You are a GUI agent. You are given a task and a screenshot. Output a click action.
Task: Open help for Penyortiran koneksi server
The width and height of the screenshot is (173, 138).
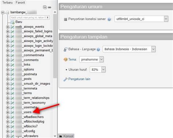[x=109, y=19]
